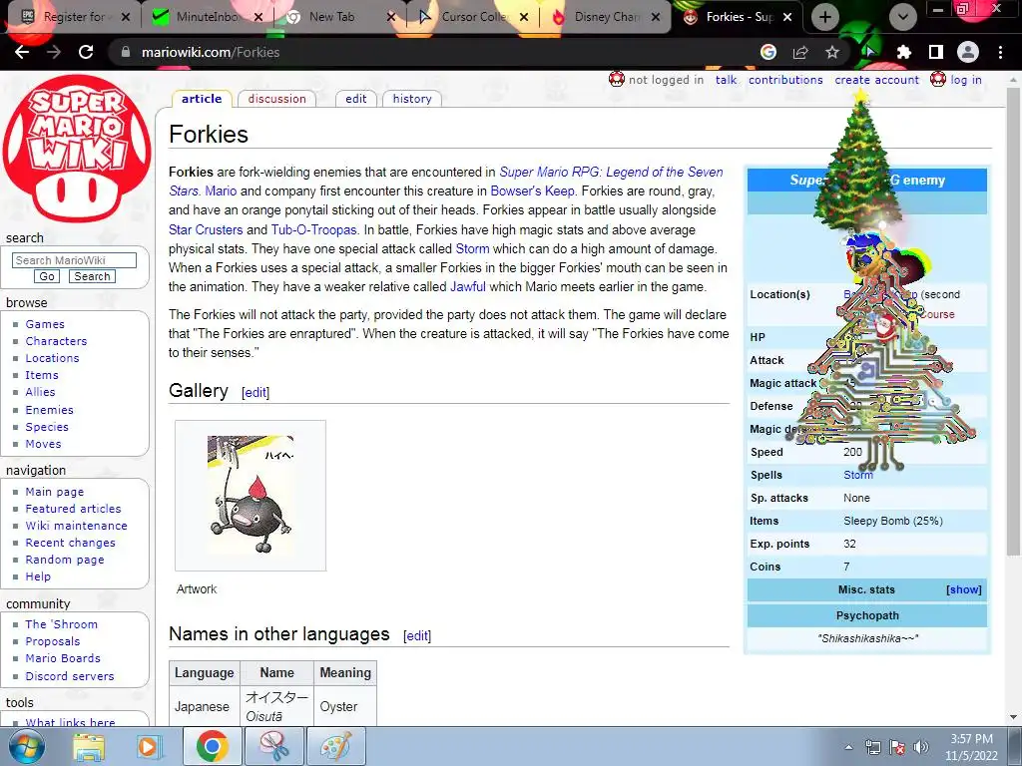
Task: Edit the Gallery section
Action: coord(255,392)
